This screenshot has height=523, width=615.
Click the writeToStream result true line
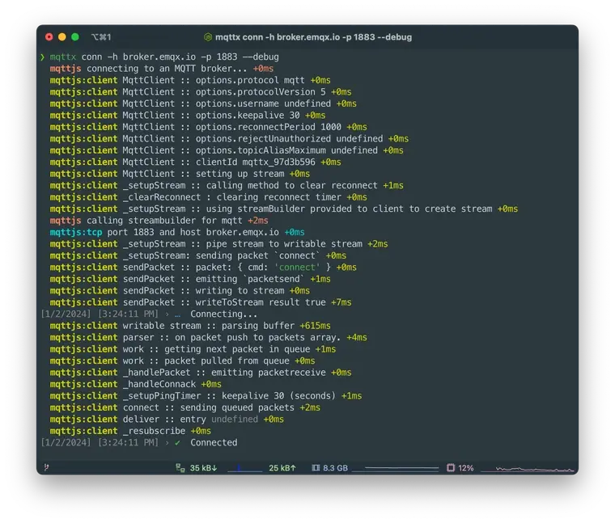coord(201,302)
